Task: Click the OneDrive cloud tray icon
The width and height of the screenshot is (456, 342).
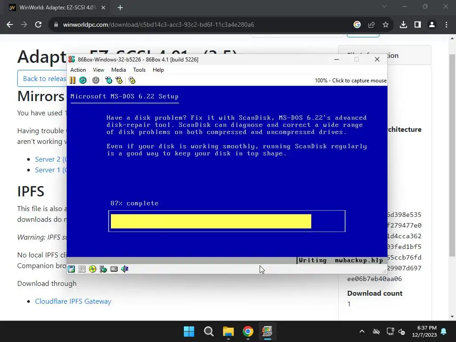Action: (376, 331)
